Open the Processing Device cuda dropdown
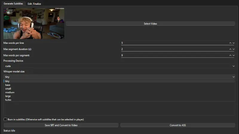The height and width of the screenshot is (134, 239). [119, 66]
